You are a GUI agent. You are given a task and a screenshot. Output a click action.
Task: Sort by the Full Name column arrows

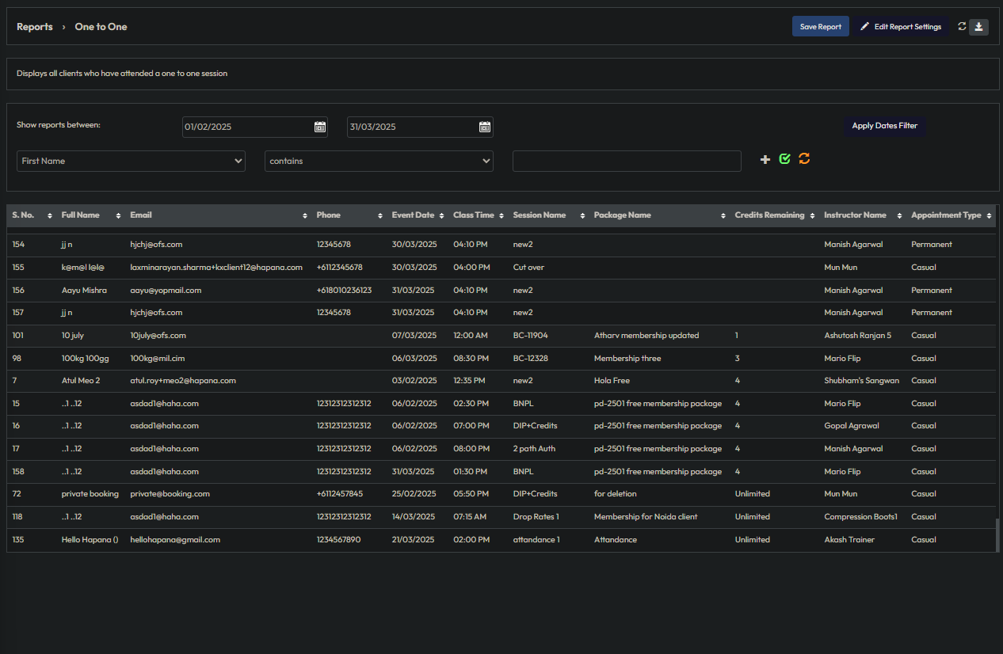pyautogui.click(x=118, y=215)
